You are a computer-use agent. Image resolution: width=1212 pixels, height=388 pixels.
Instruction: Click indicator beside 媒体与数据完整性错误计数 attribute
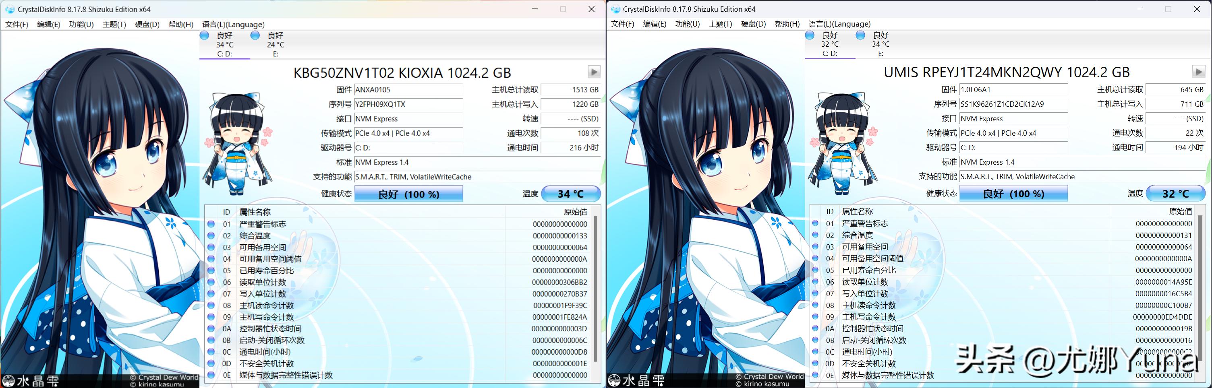[210, 375]
